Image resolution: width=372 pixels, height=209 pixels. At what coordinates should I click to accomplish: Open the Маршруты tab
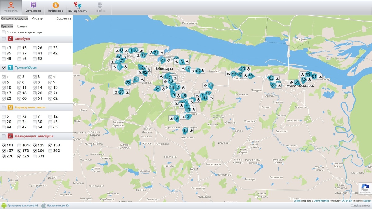click(x=11, y=7)
